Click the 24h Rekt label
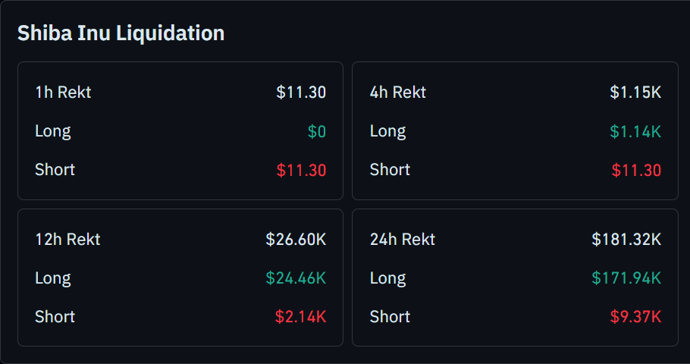The height and width of the screenshot is (364, 690). [403, 240]
